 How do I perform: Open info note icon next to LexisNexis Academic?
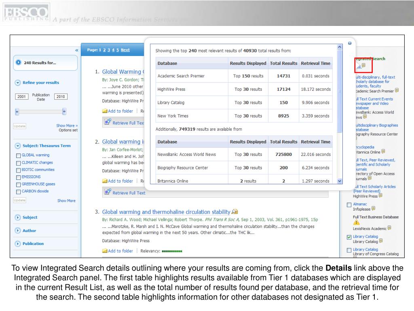389,228
